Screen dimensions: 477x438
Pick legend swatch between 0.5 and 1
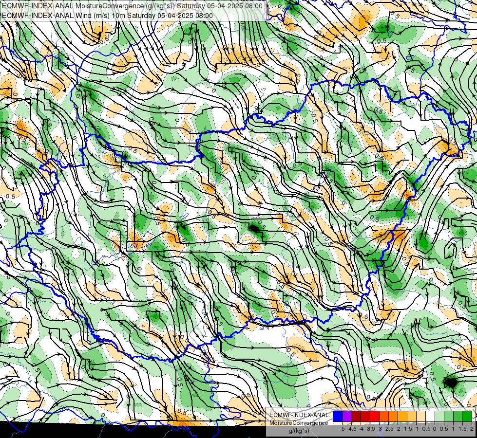pyautogui.click(x=449, y=417)
